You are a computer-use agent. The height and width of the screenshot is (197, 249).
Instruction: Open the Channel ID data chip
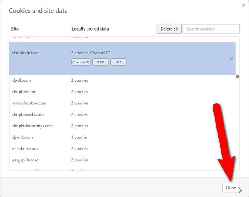81,62
